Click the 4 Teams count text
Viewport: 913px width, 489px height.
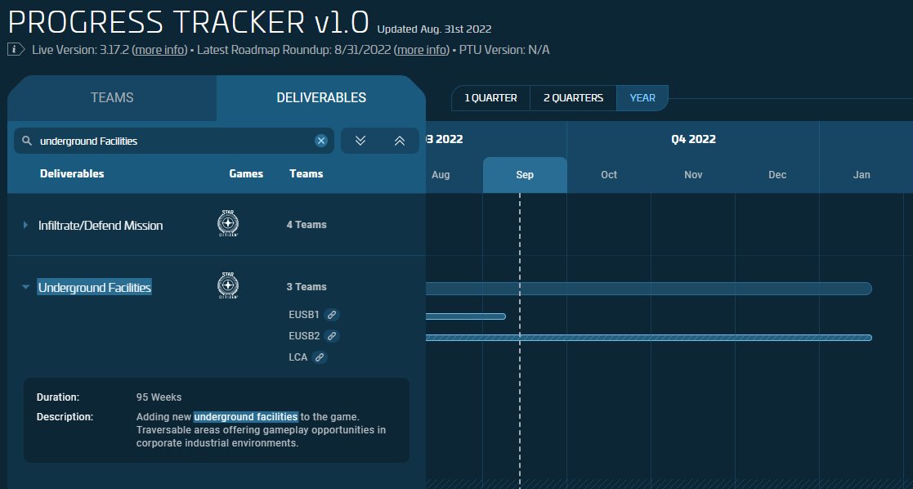(307, 224)
